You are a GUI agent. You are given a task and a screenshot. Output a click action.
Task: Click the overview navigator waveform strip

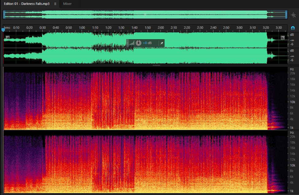pos(145,15)
